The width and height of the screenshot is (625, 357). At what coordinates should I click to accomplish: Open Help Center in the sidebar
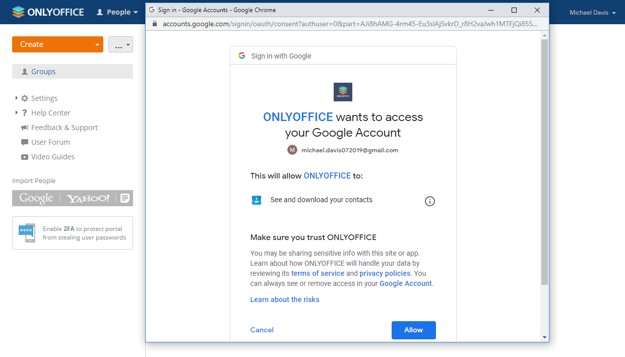(x=50, y=113)
